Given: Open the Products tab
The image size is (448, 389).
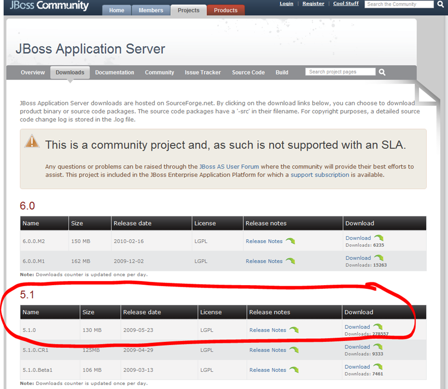Looking at the screenshot, I should click(226, 10).
